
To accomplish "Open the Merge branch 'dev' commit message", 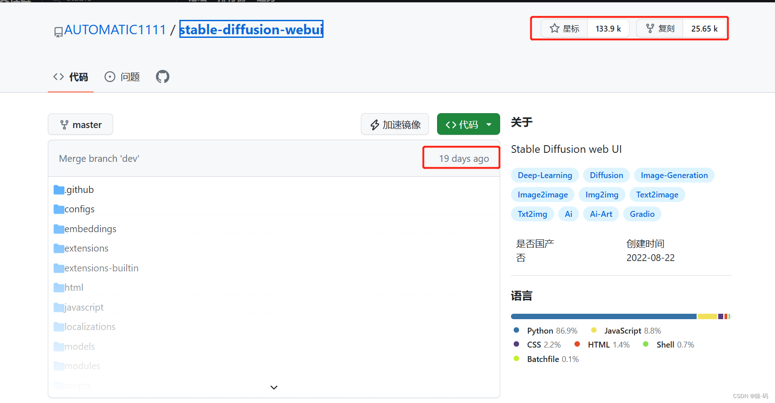I will pos(99,159).
